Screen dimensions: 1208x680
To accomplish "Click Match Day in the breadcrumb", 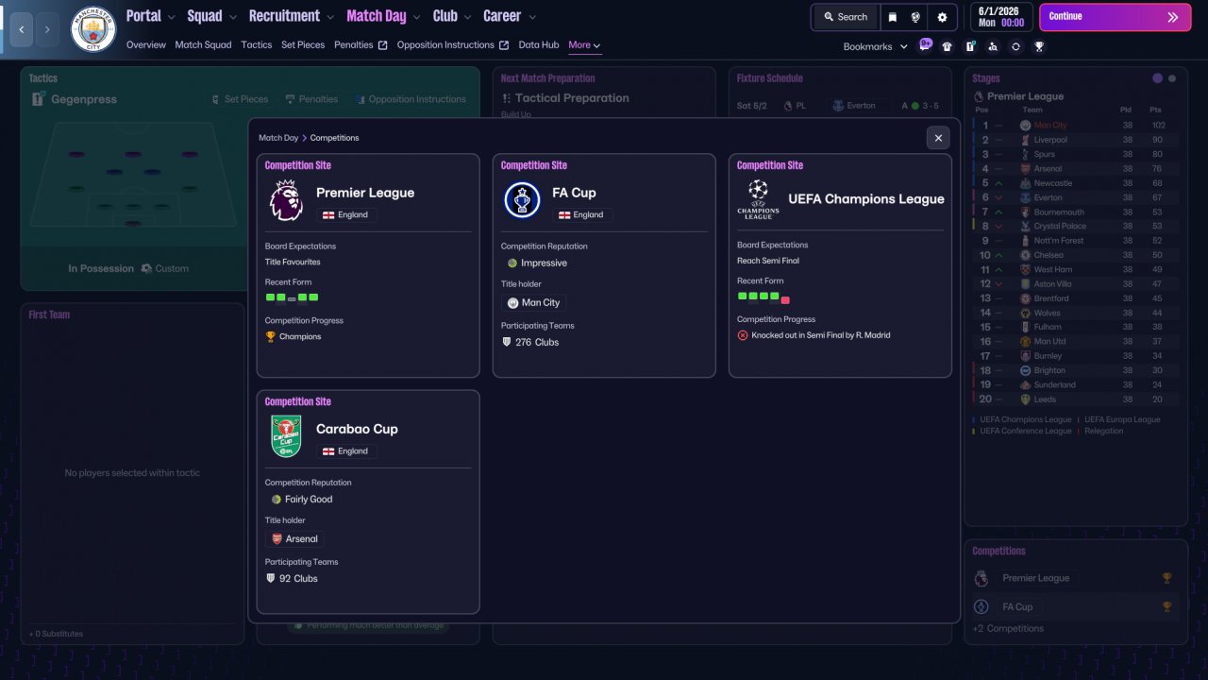I will [278, 138].
